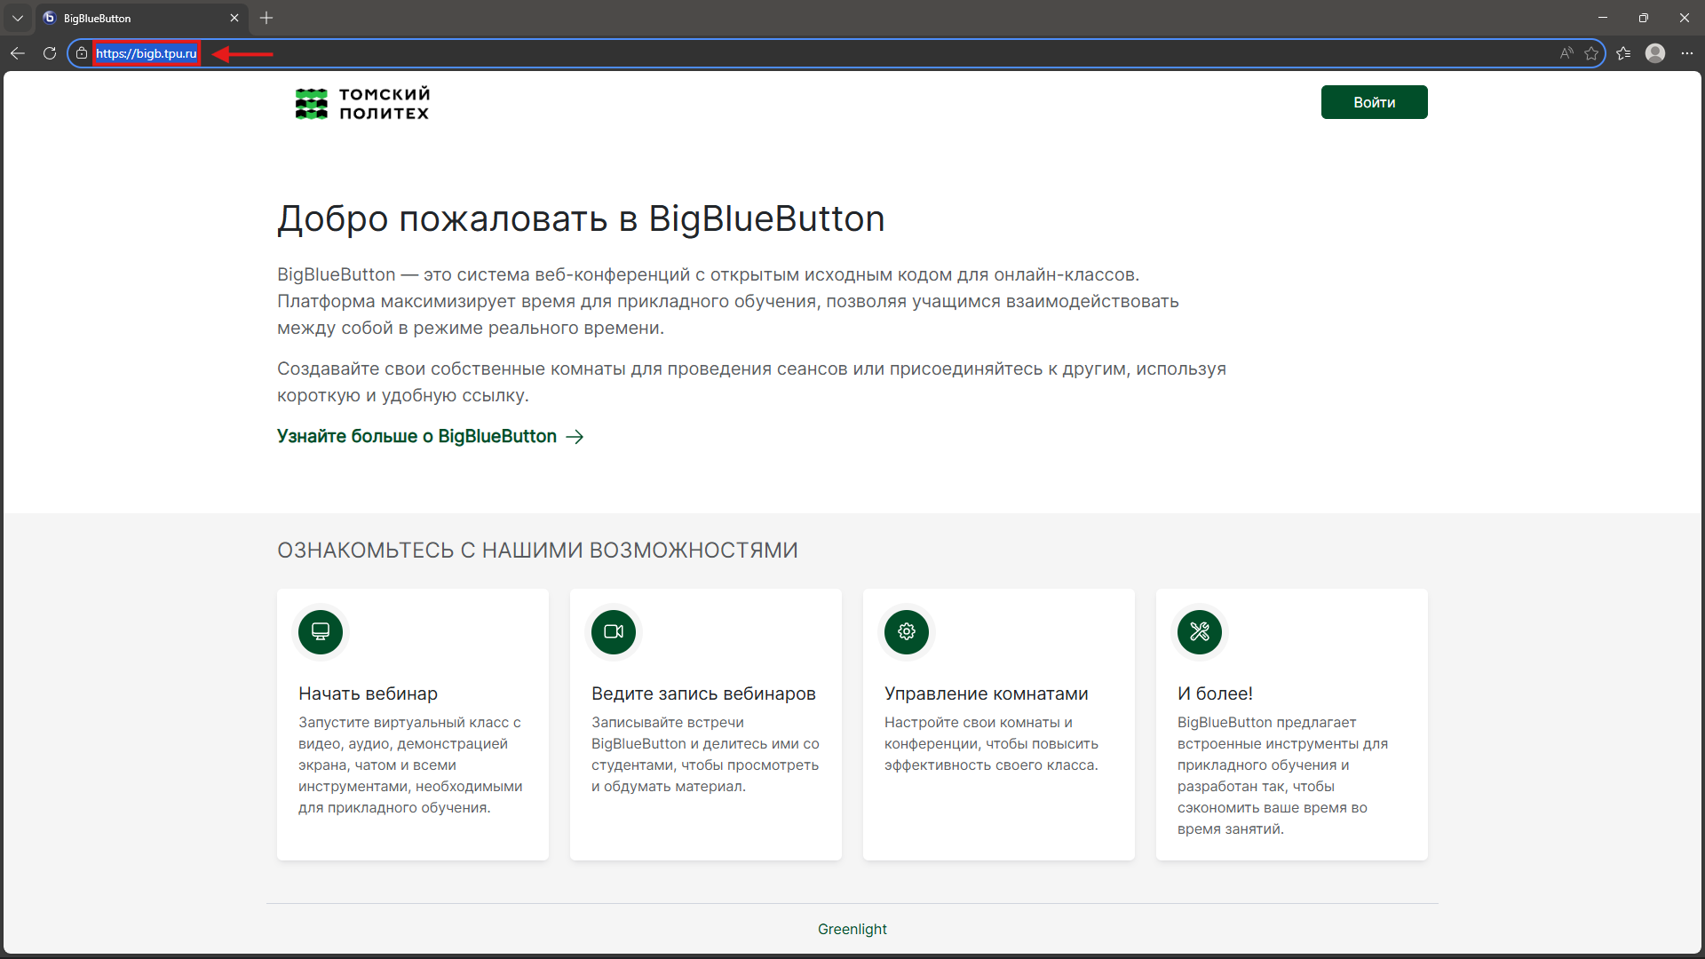The height and width of the screenshot is (959, 1705).
Task: Select the BigBlueButton browser tab
Action: [133, 18]
